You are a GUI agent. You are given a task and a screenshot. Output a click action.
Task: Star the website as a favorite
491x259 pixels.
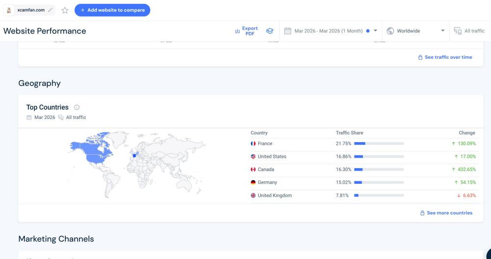pos(65,10)
